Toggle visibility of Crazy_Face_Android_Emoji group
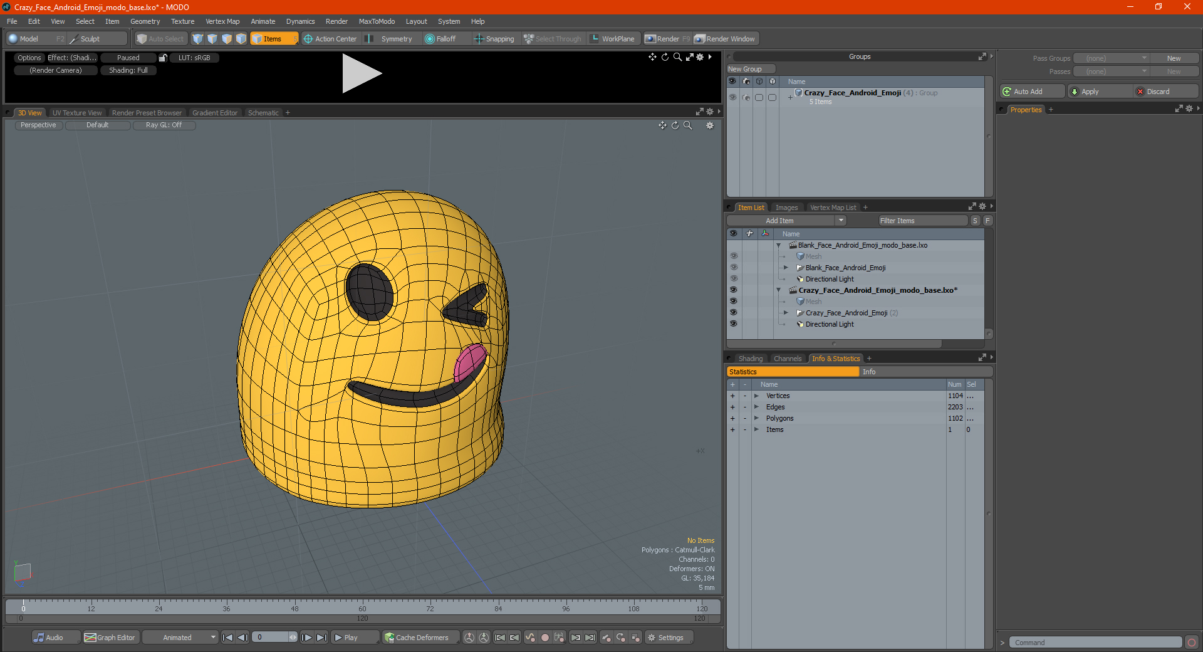Viewport: 1203px width, 652px height. coord(732,97)
